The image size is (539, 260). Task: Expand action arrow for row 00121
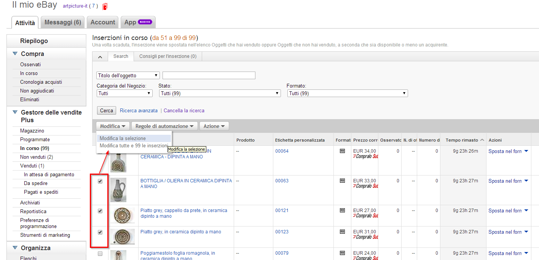526,211
